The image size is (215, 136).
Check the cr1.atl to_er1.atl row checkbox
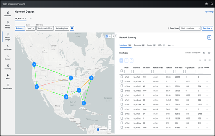(122, 77)
